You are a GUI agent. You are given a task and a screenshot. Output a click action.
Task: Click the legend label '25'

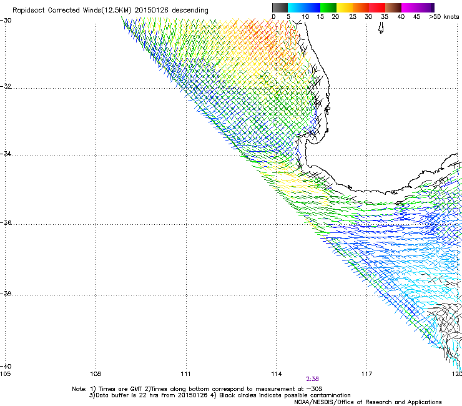tap(353, 17)
